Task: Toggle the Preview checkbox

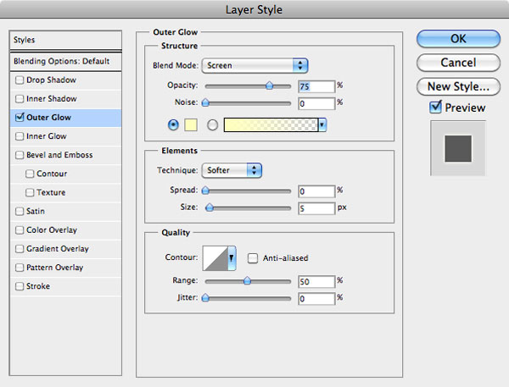Action: point(436,108)
